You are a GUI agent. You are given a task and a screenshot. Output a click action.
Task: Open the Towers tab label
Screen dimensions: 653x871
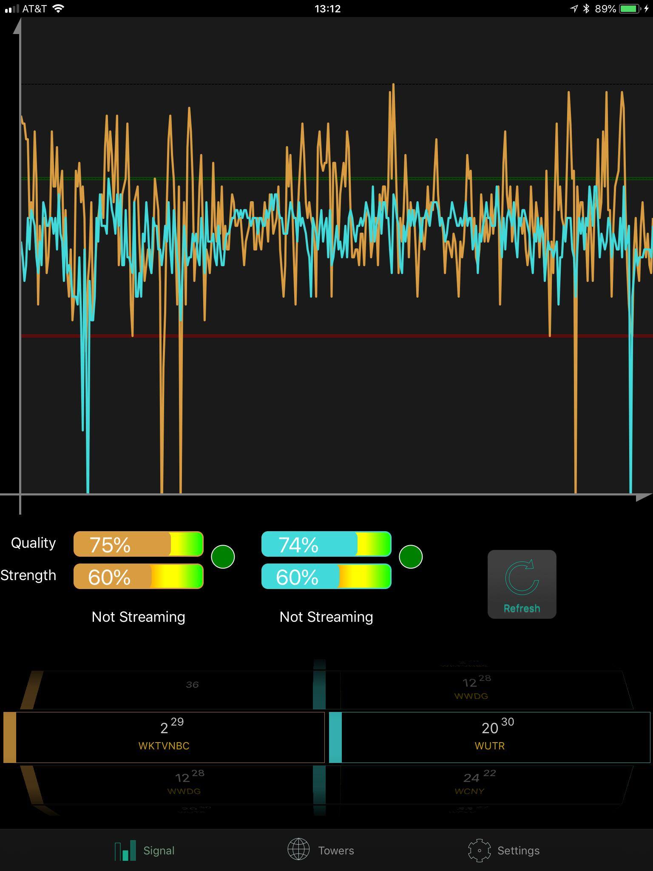(336, 850)
